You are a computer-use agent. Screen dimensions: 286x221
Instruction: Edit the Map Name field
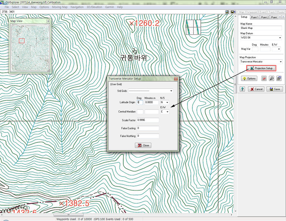click(261, 28)
